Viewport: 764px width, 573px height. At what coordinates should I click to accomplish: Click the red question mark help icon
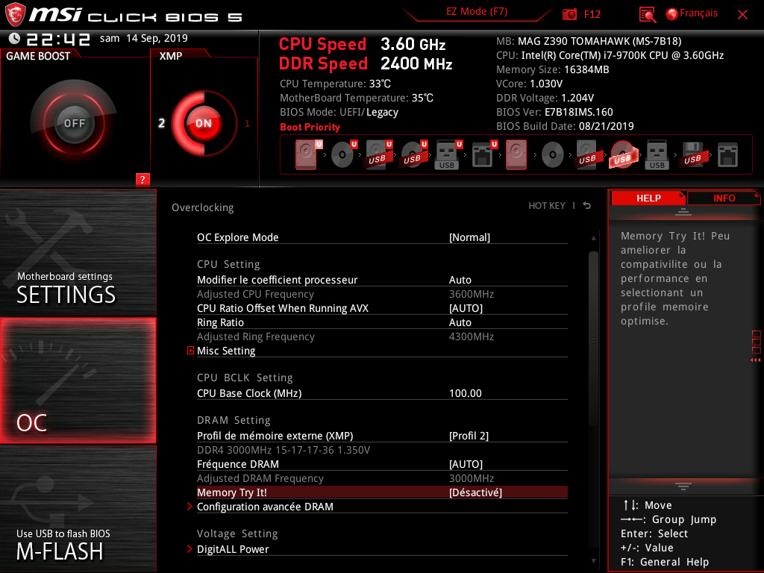[143, 179]
